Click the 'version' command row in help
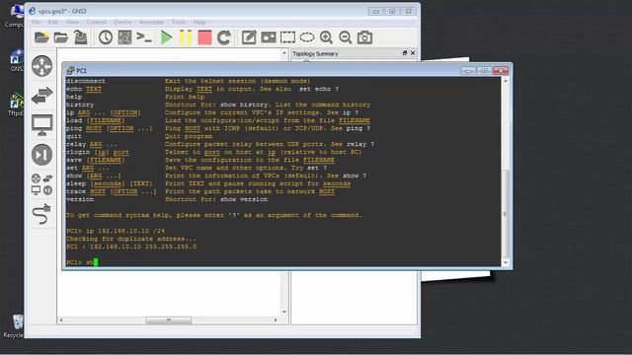This screenshot has width=632, height=355. click(167, 199)
